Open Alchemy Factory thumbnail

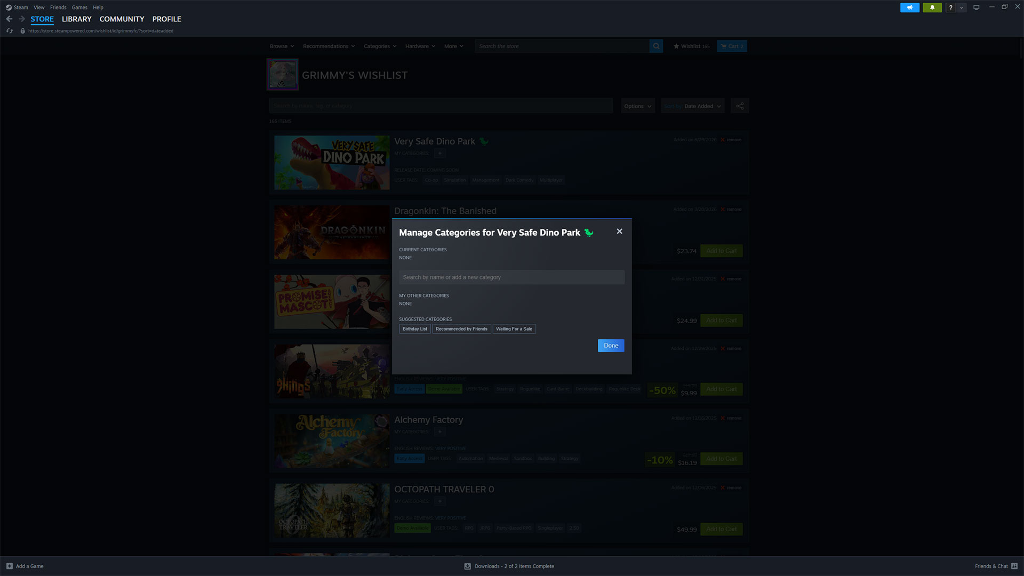pos(332,441)
